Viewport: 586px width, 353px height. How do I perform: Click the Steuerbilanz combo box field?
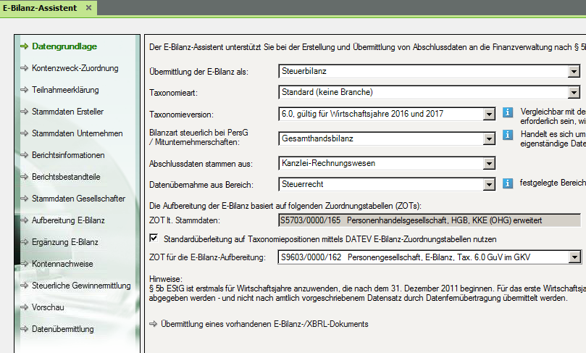pos(430,71)
